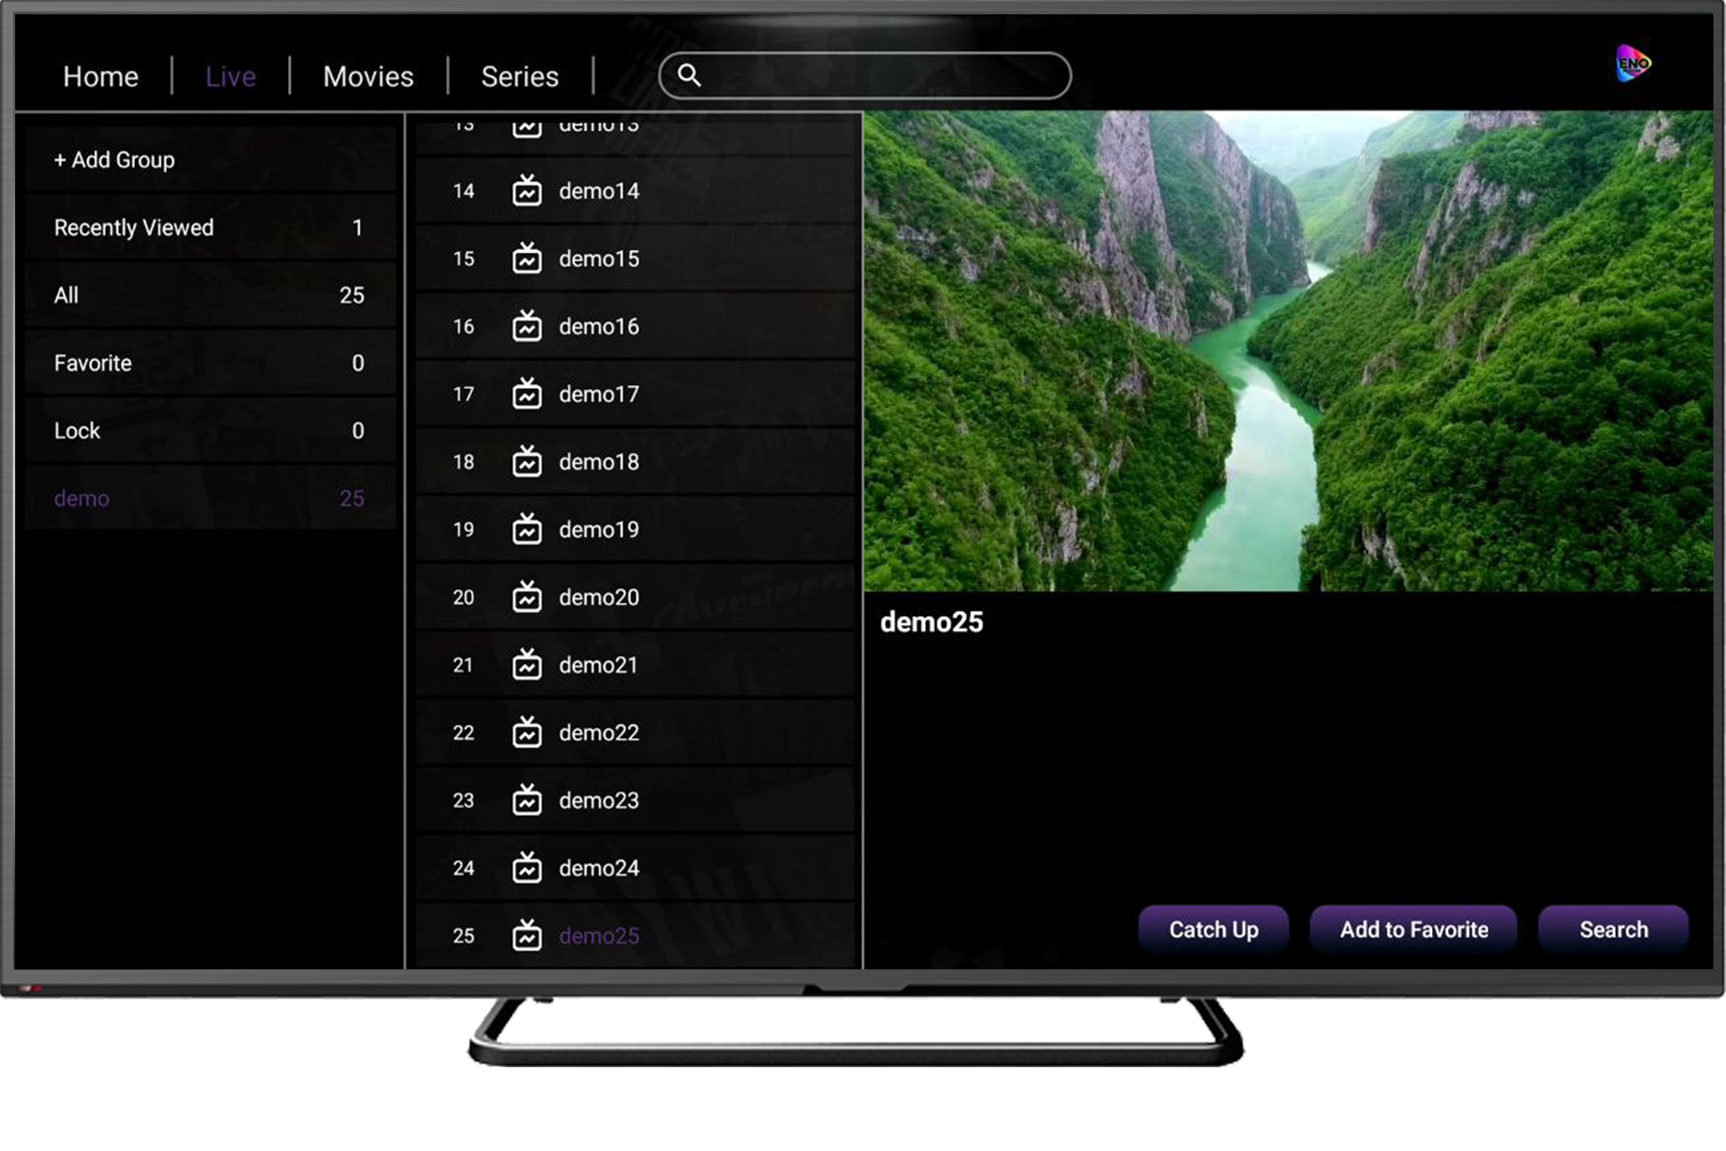Click Add to Favorite button
1726x1151 pixels.
[x=1413, y=929]
